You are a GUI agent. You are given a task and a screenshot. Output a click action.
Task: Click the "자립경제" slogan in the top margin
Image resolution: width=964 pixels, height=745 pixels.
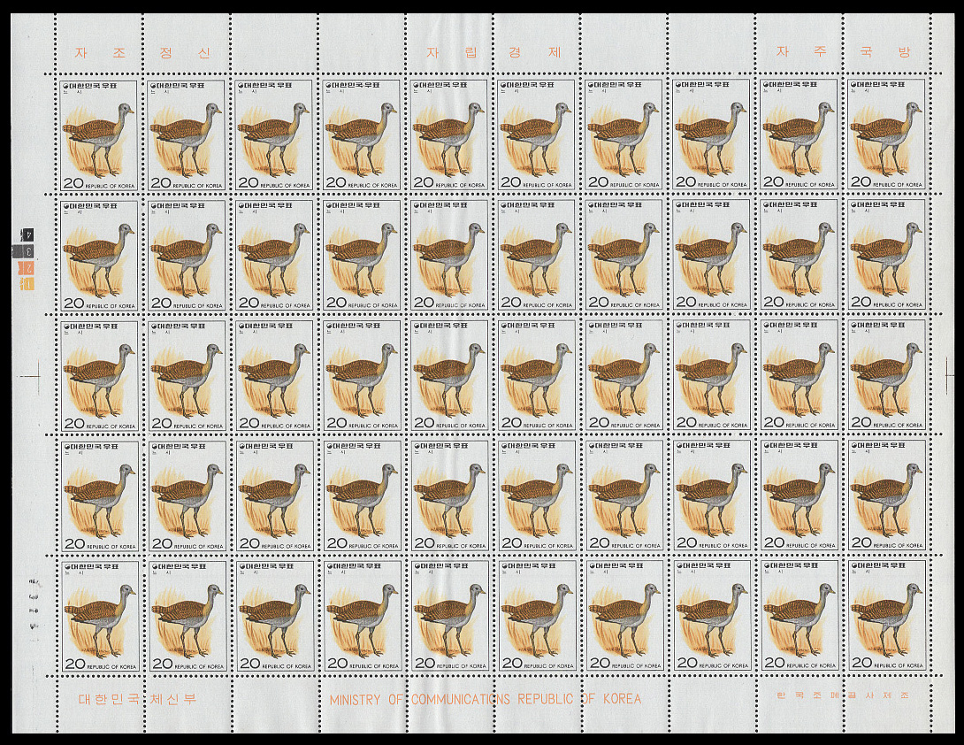[x=494, y=52]
